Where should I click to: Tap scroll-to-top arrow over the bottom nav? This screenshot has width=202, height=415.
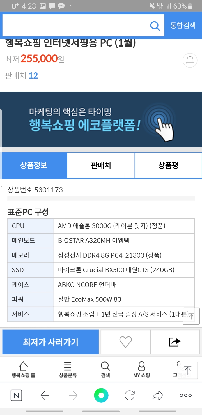tap(188, 370)
